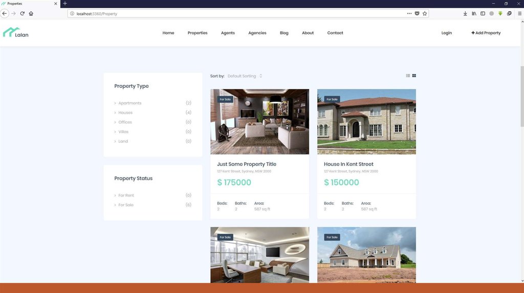Open House In Kent Street listing

pos(348,164)
